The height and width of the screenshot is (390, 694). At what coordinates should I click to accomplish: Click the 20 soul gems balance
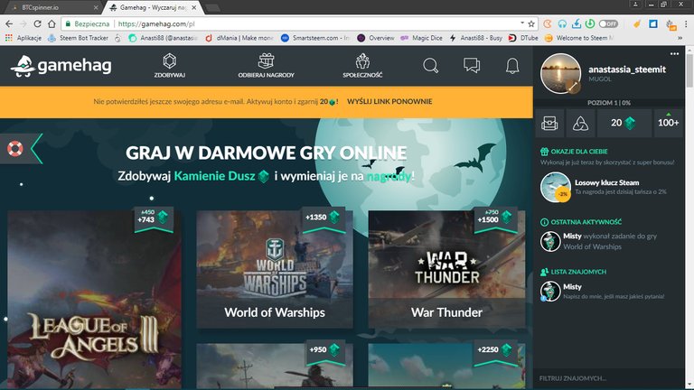click(624, 123)
